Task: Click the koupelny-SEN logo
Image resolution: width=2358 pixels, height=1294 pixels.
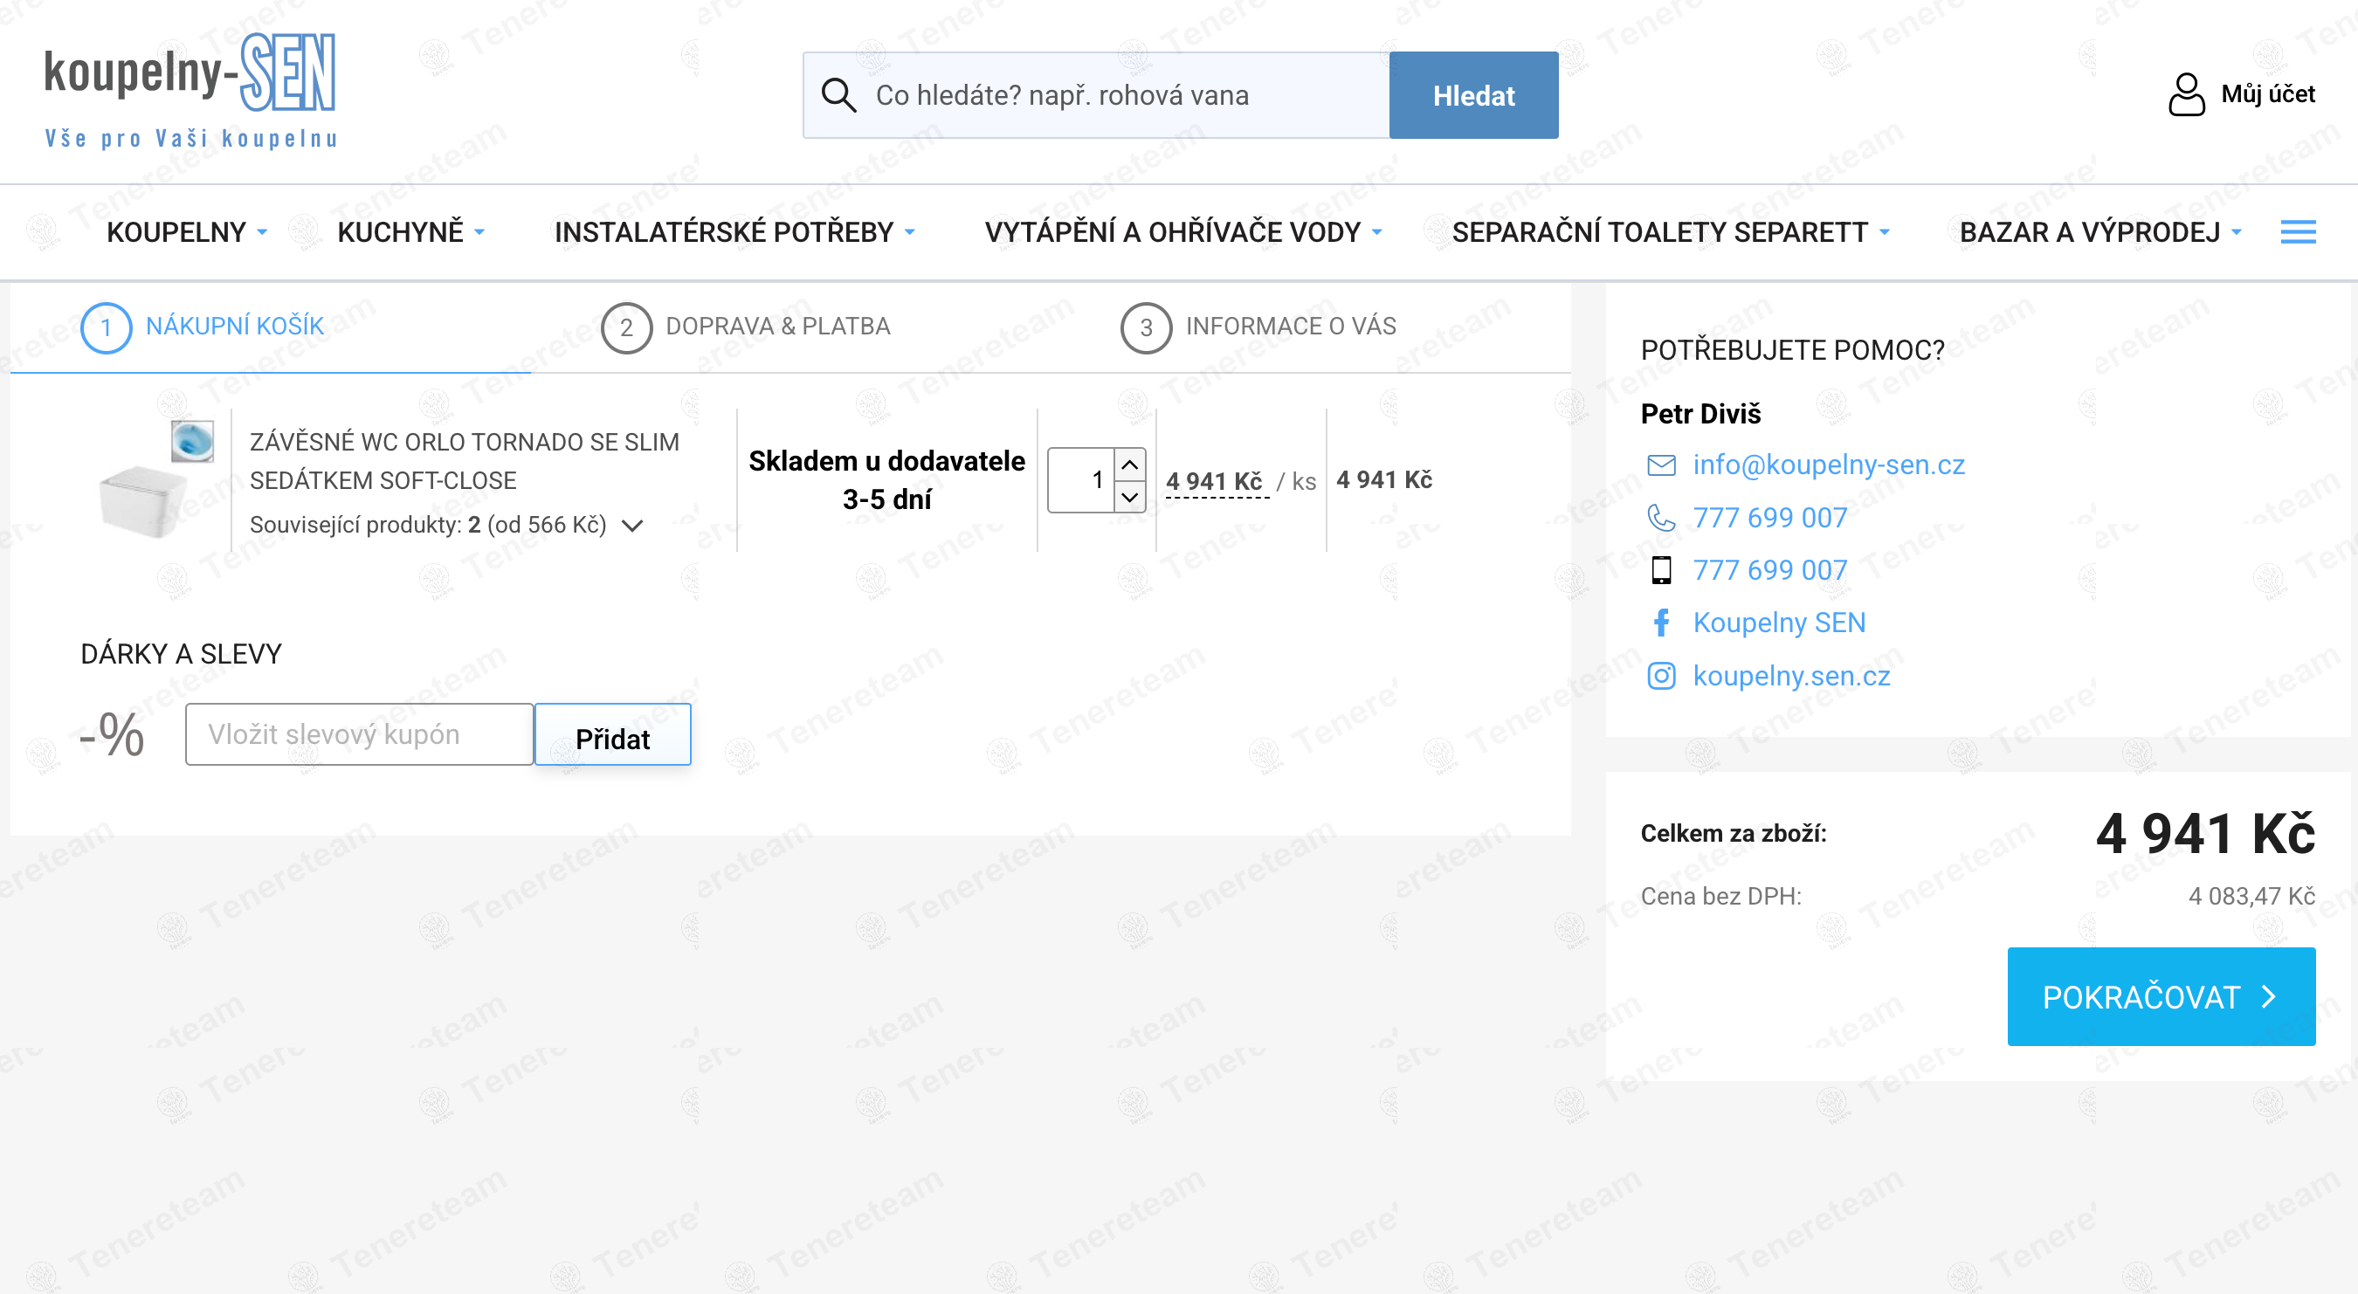Action: click(x=190, y=92)
